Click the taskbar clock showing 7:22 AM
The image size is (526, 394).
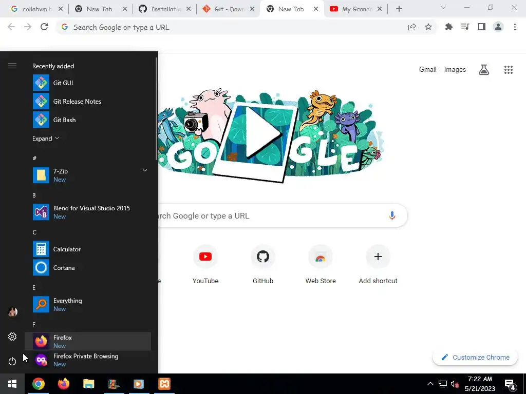coord(480,384)
